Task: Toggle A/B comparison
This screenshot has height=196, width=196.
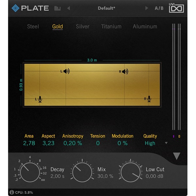Action: (x=159, y=8)
